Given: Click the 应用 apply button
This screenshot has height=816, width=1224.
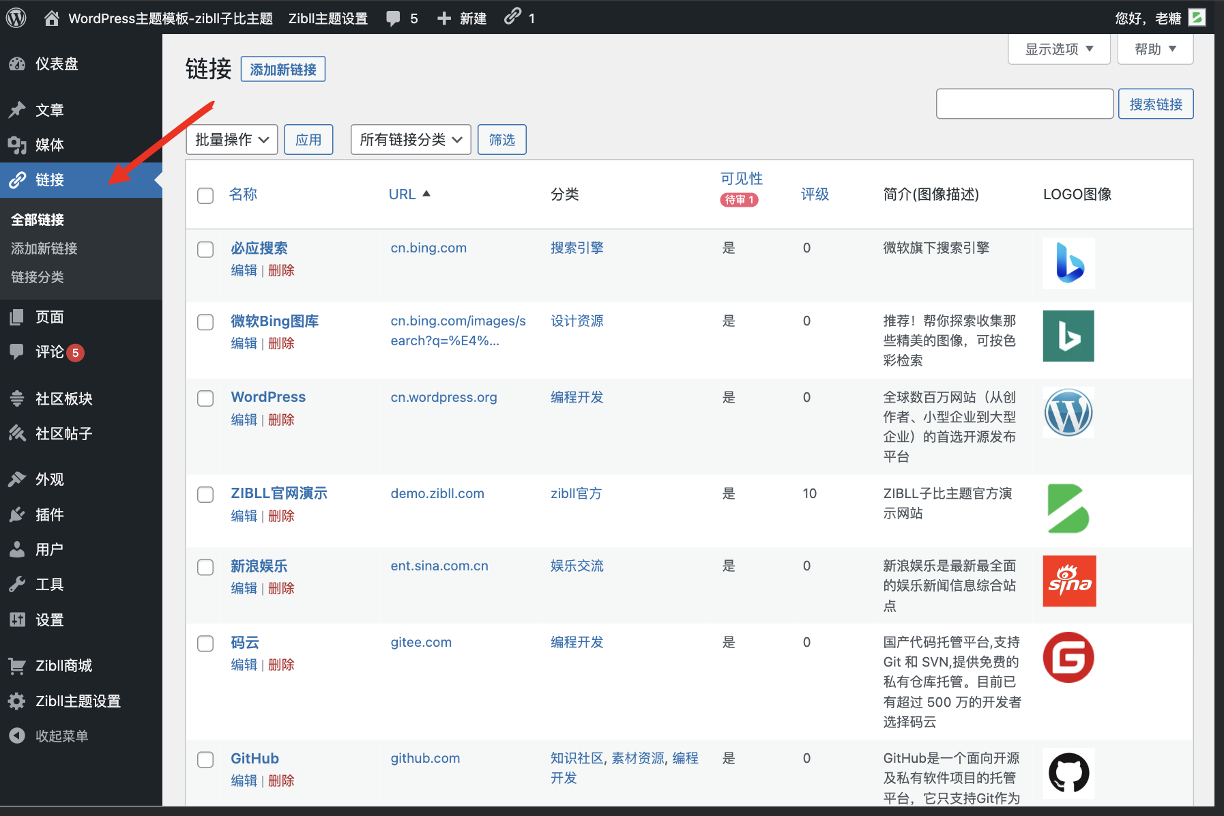Looking at the screenshot, I should pyautogui.click(x=308, y=140).
